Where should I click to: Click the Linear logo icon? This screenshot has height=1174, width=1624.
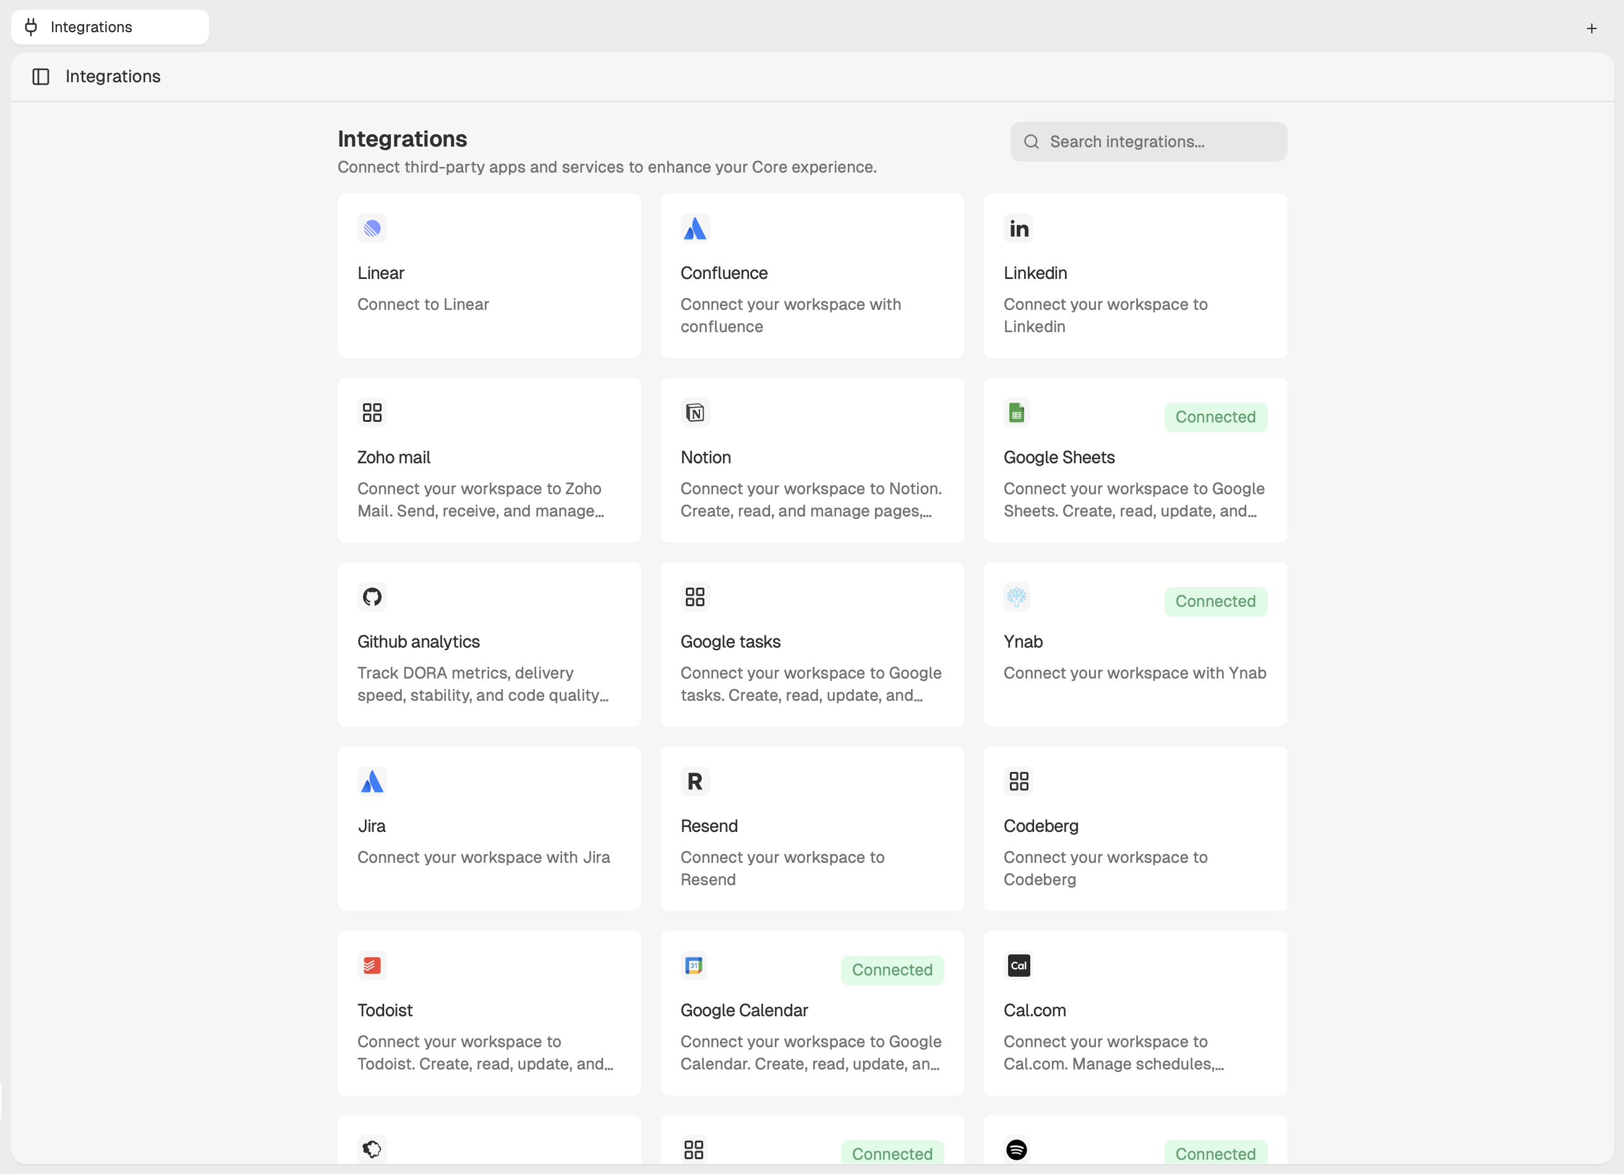[x=372, y=228]
